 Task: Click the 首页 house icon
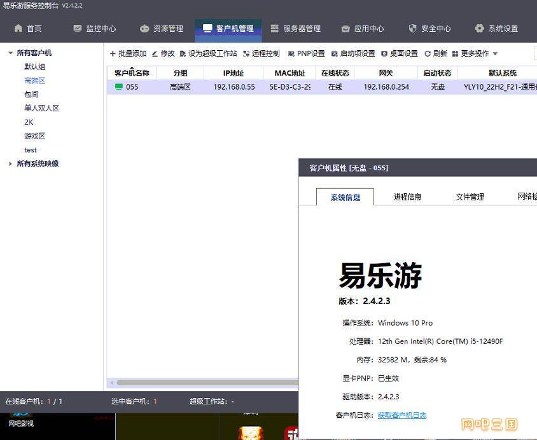tap(18, 29)
